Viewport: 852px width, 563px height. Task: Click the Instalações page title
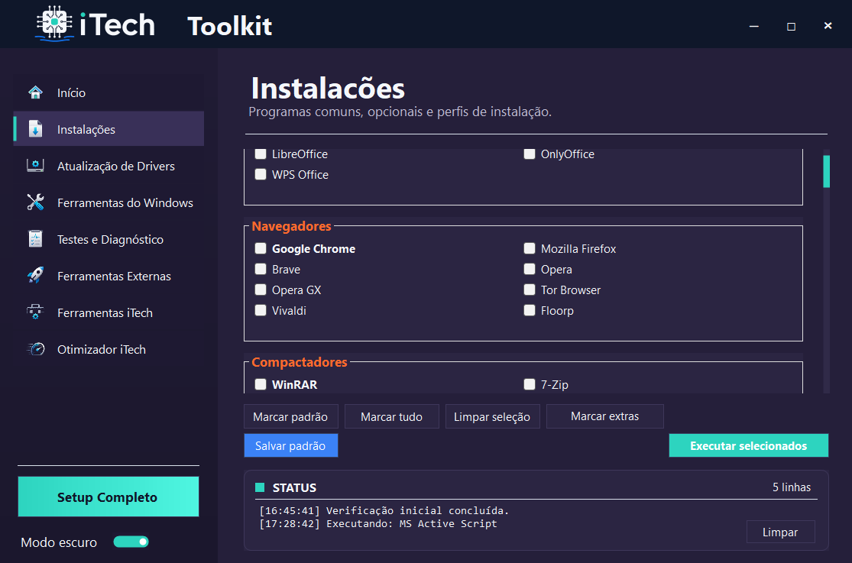coord(328,88)
